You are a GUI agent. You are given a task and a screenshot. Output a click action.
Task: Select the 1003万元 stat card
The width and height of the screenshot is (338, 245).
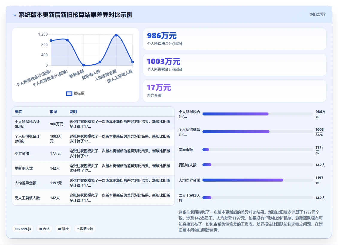(234, 65)
